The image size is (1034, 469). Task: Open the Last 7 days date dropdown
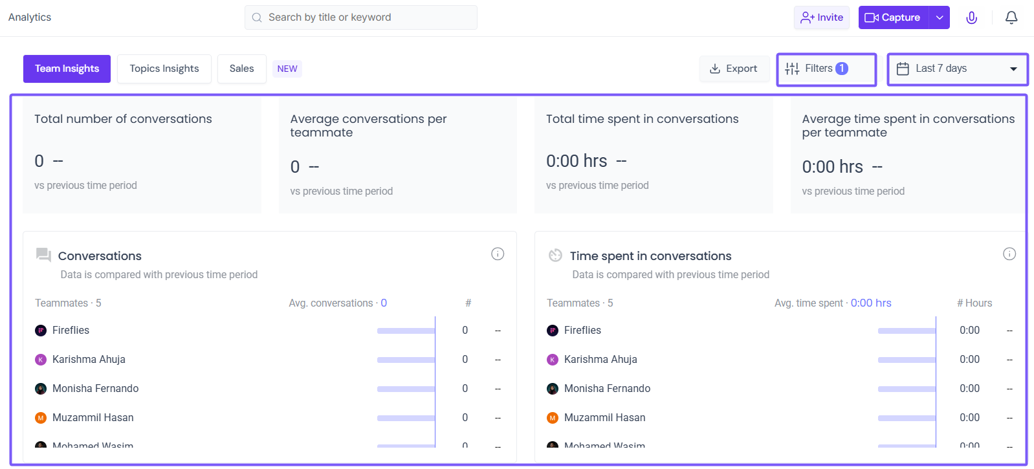click(x=958, y=69)
